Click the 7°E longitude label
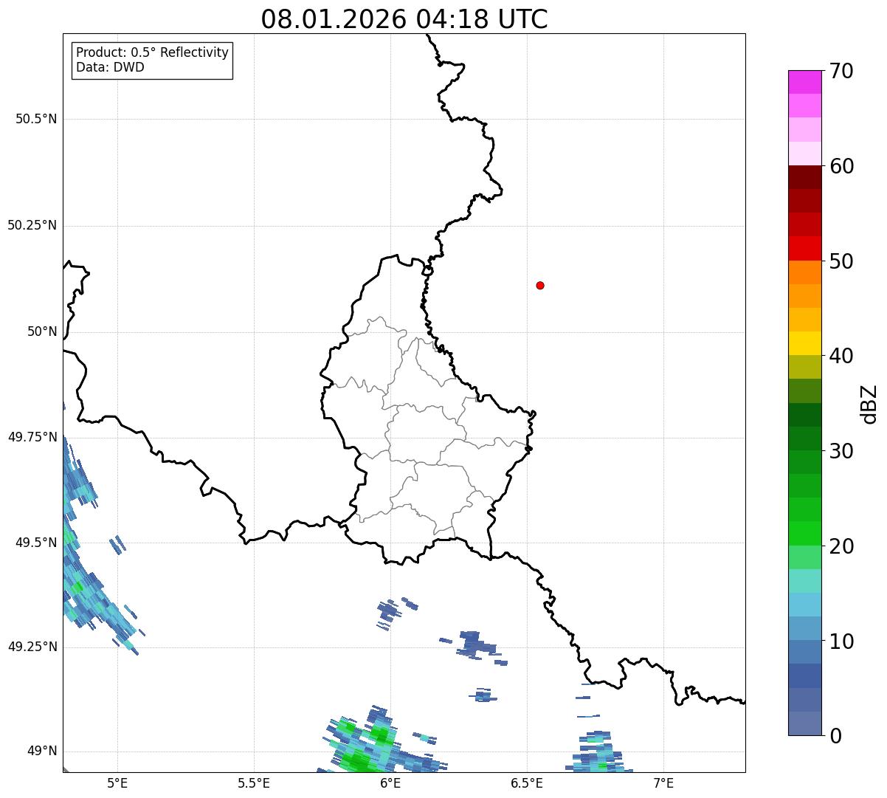 [663, 782]
